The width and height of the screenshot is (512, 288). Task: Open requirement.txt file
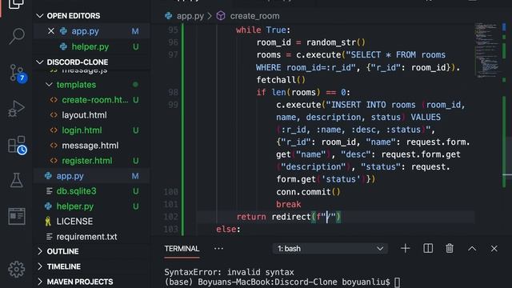pyautogui.click(x=86, y=237)
